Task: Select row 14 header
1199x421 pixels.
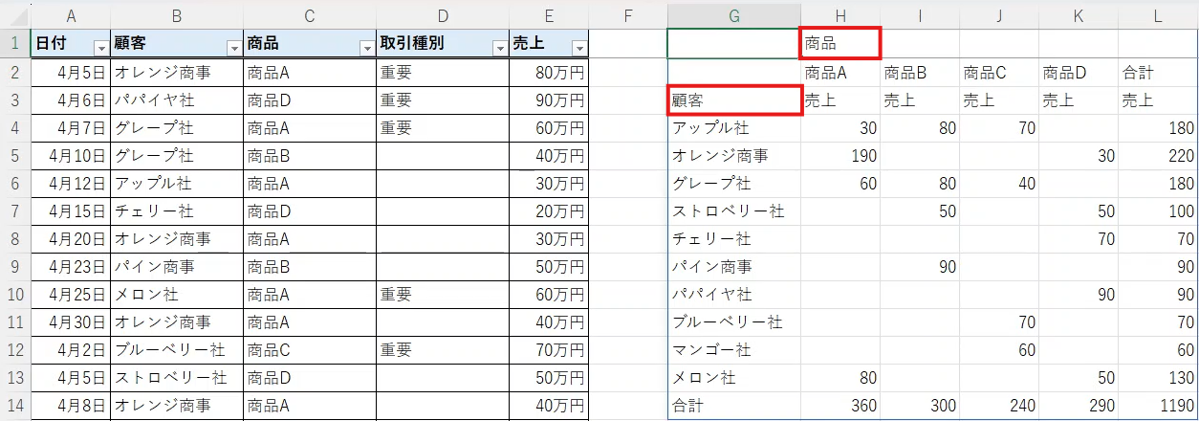Action: click(x=14, y=405)
